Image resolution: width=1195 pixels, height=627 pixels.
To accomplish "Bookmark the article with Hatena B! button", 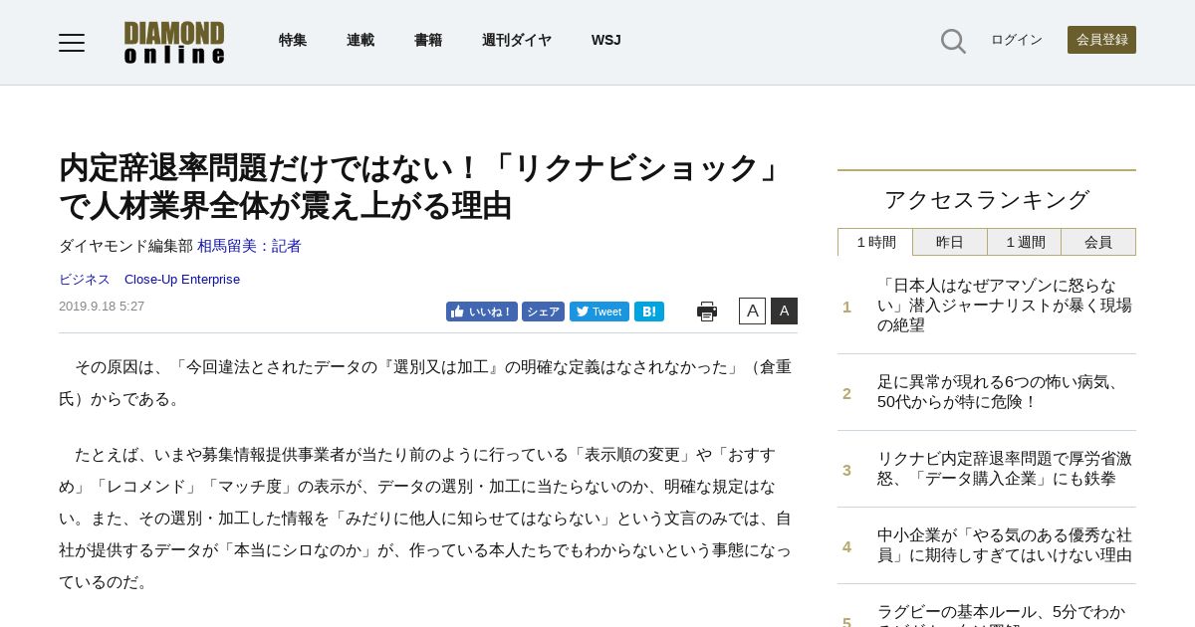I will point(649,312).
